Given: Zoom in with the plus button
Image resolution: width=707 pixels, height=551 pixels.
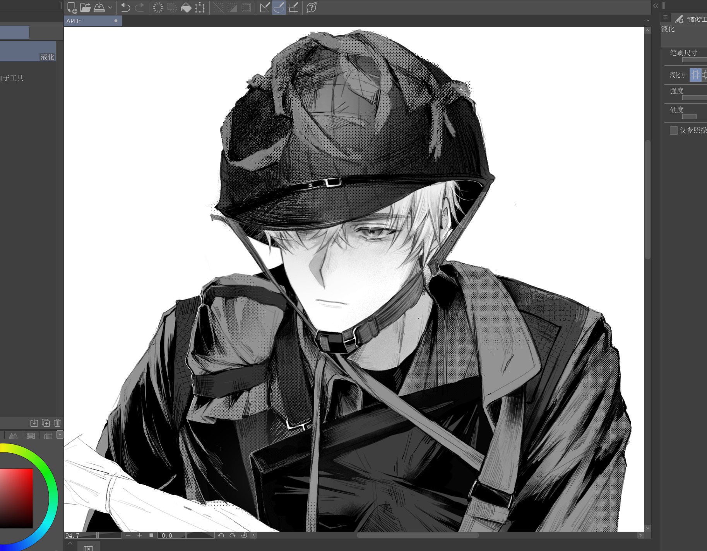Looking at the screenshot, I should (140, 535).
